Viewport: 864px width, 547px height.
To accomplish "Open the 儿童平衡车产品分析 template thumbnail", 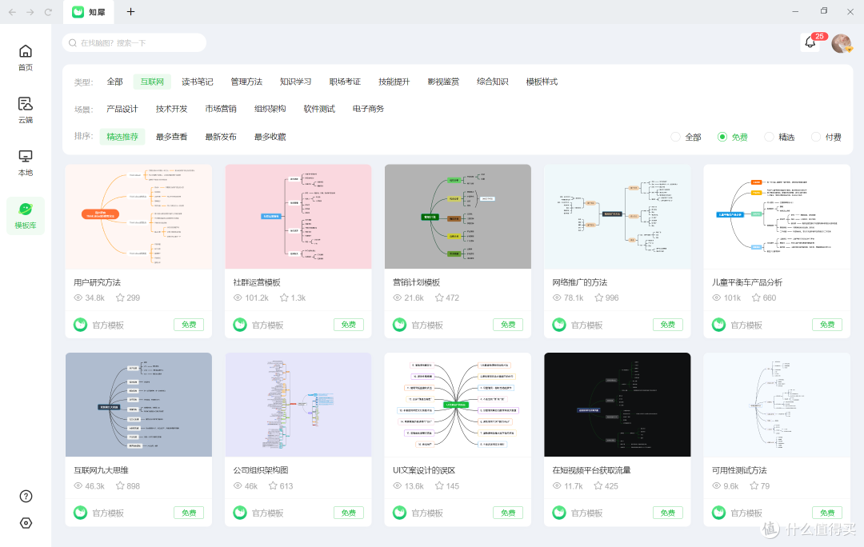I will coord(777,217).
